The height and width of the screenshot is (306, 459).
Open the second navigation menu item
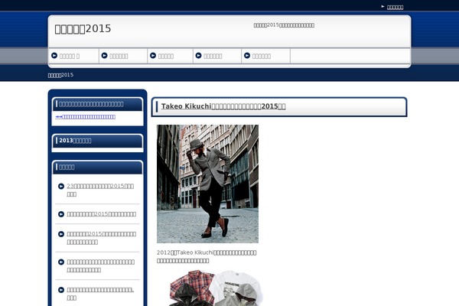pyautogui.click(x=119, y=56)
